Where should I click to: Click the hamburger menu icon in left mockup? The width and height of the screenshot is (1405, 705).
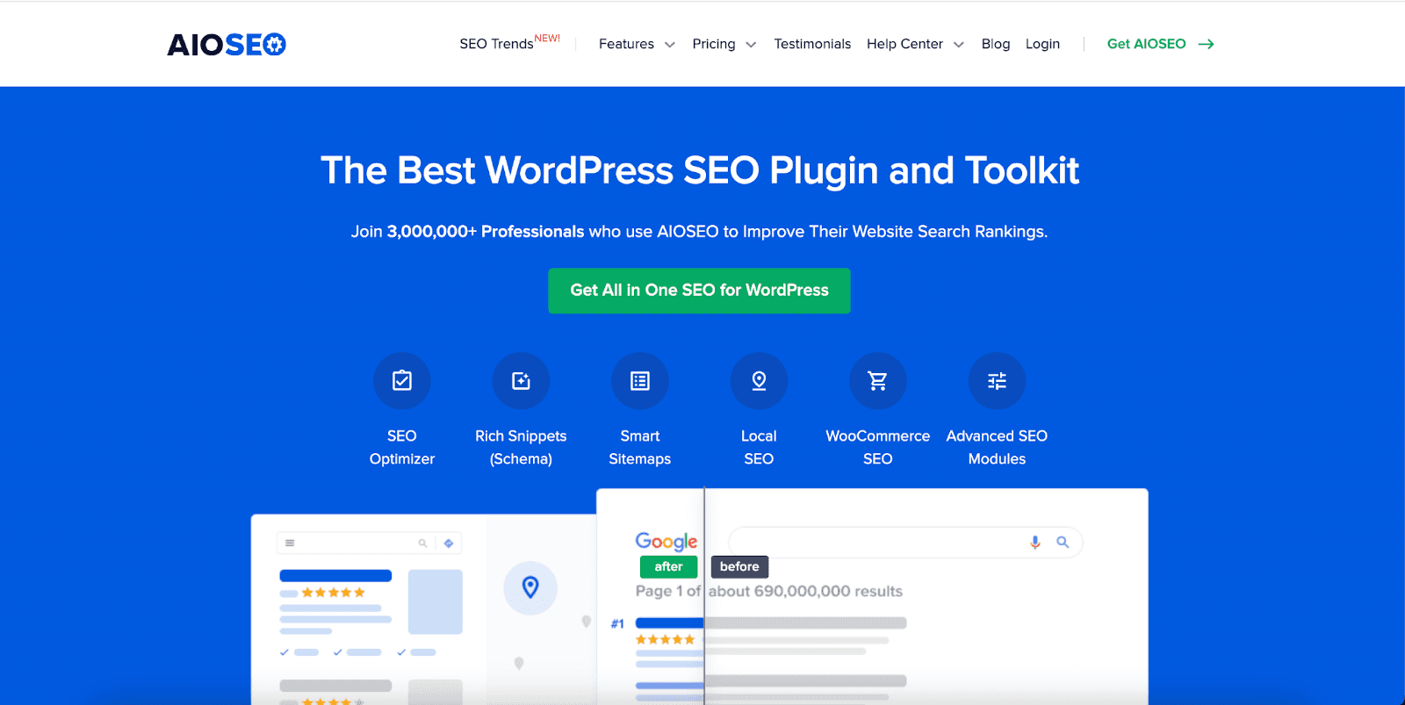coord(290,543)
